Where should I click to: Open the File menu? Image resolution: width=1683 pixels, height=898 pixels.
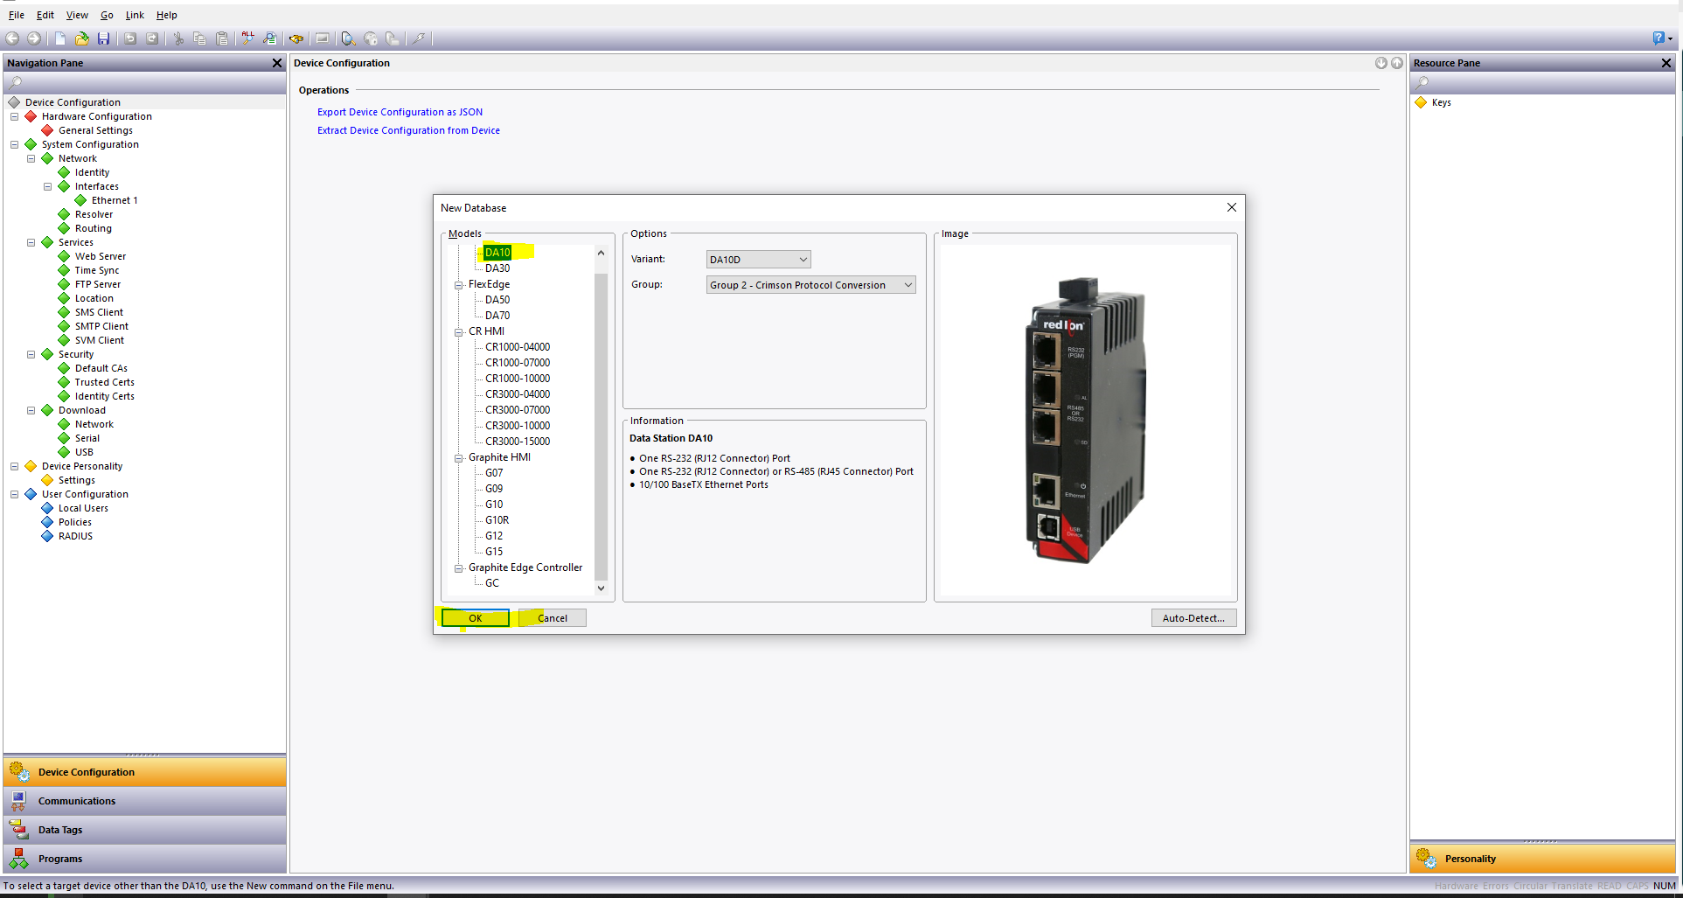[x=16, y=15]
